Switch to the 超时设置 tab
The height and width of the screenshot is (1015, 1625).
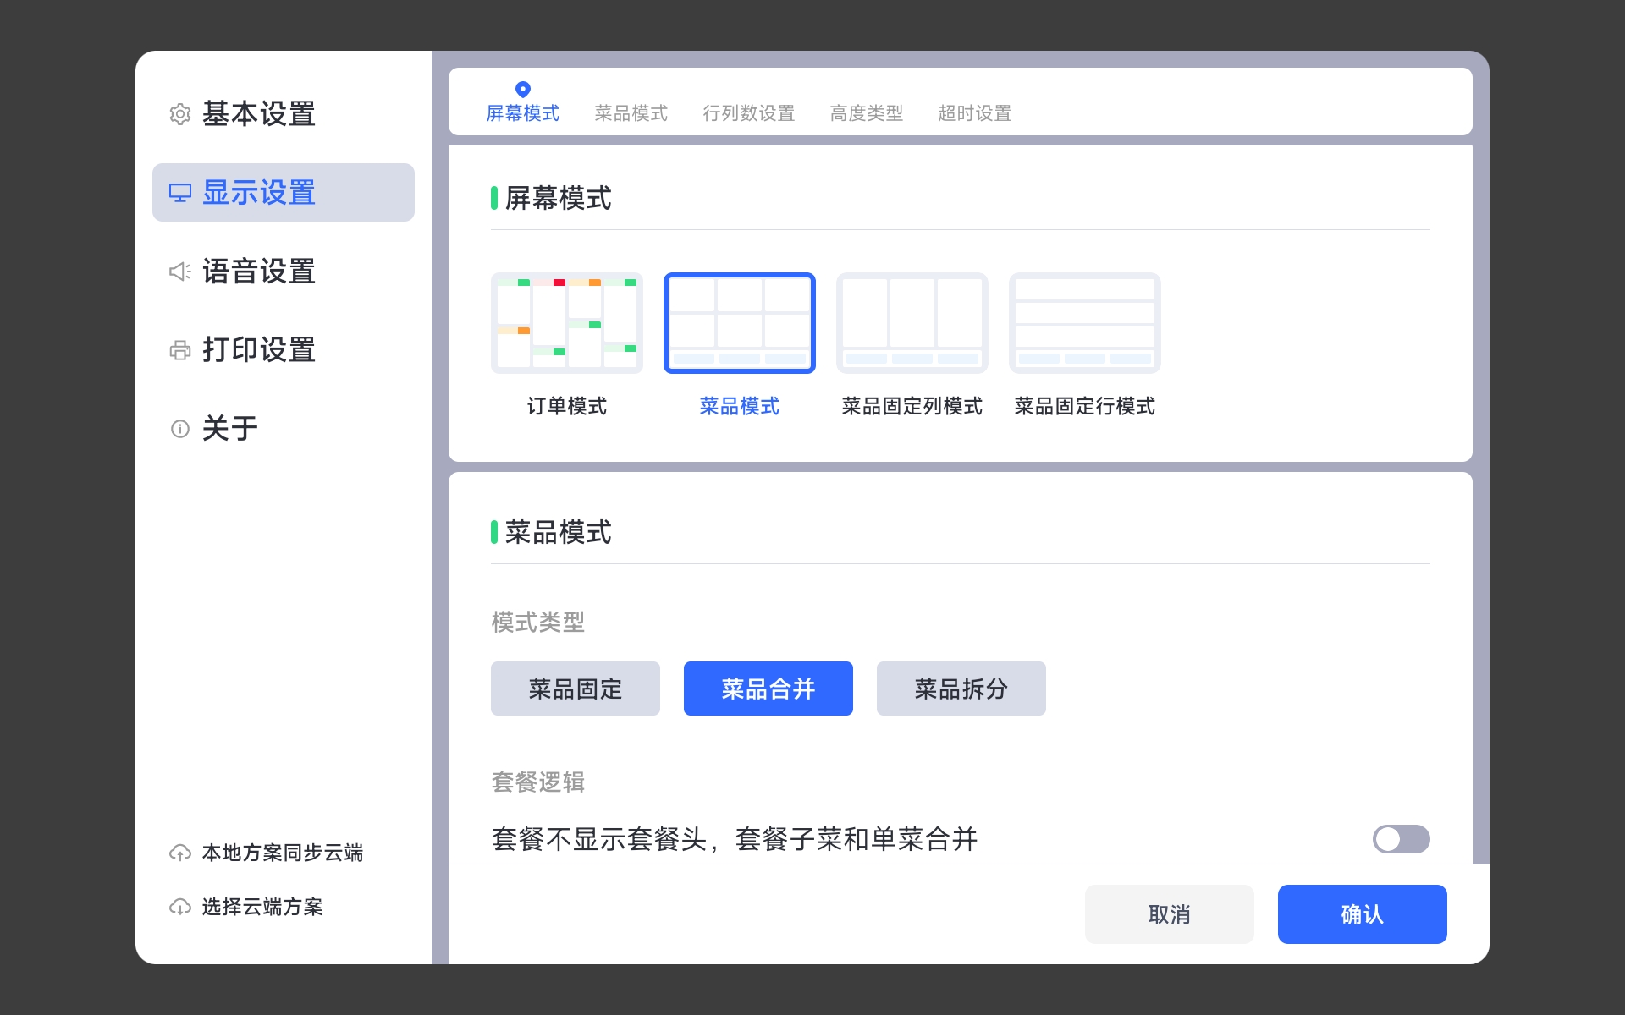pyautogui.click(x=974, y=113)
